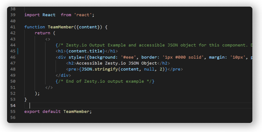262x132 pixels.
Task: Click TeamMember in the function declaration
Action: [61, 27]
